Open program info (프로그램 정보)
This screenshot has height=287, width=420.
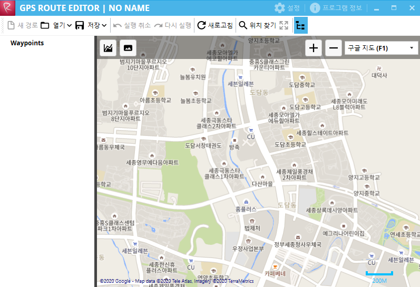click(336, 8)
